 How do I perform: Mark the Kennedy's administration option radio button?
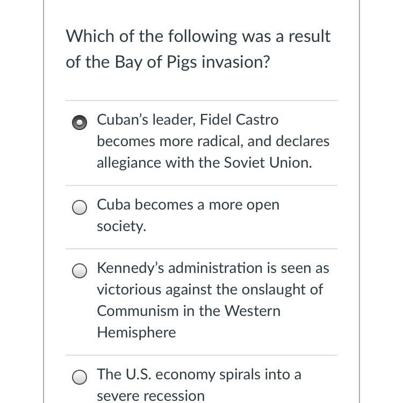coord(80,271)
